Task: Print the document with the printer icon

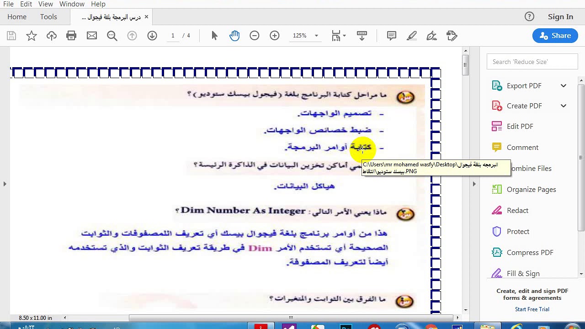Action: pyautogui.click(x=71, y=36)
